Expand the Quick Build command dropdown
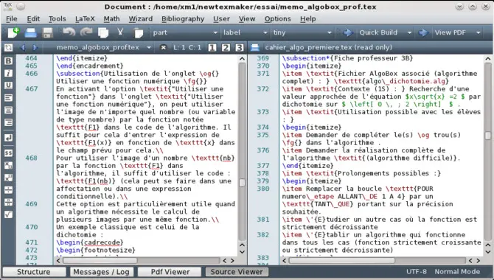The width and height of the screenshot is (494, 280). tap(409, 32)
